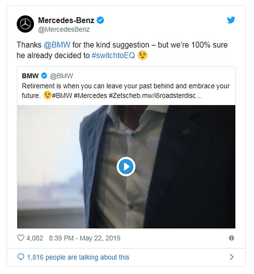Viewport: 254px width, 274px height.
Task: Click BMW's verified checkmark badge
Action: point(44,76)
